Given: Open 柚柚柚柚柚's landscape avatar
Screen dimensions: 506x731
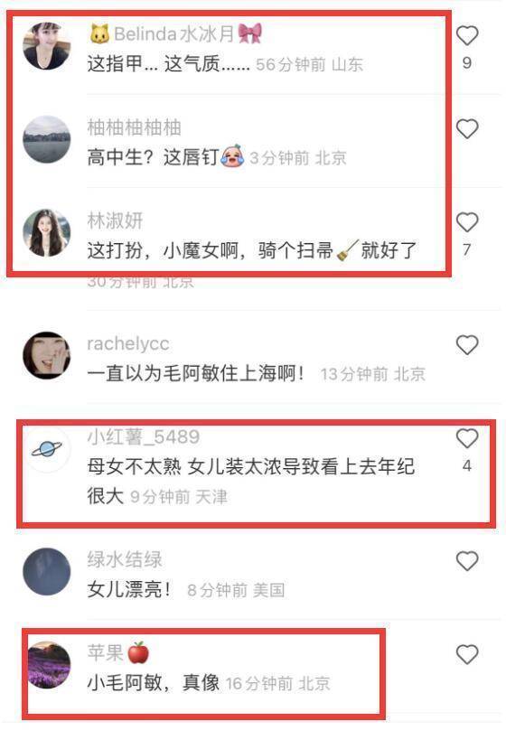Looking at the screenshot, I should click(47, 139).
